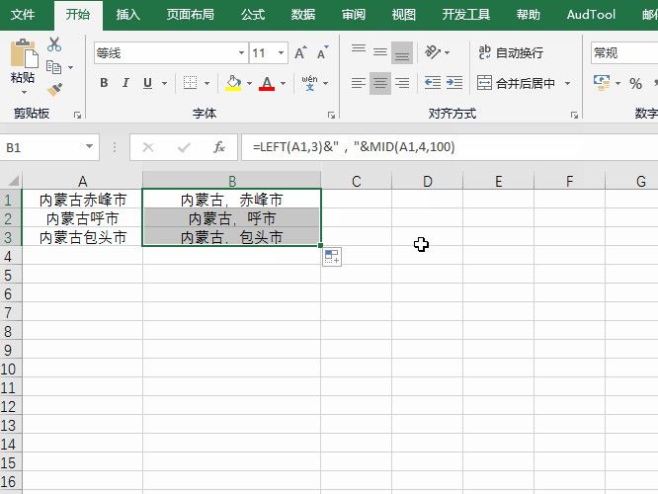Apply percent style format
This screenshot has height=494, width=658.
(x=635, y=84)
